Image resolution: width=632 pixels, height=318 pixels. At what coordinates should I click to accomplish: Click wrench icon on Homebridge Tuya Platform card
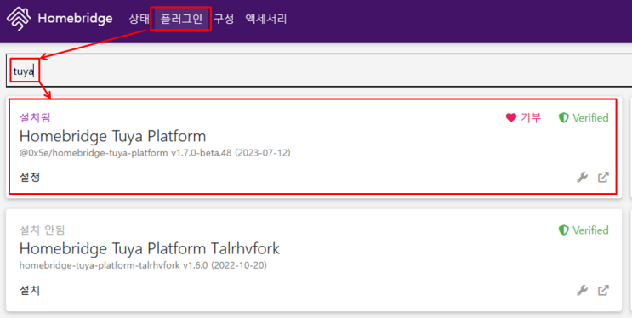pyautogui.click(x=582, y=178)
